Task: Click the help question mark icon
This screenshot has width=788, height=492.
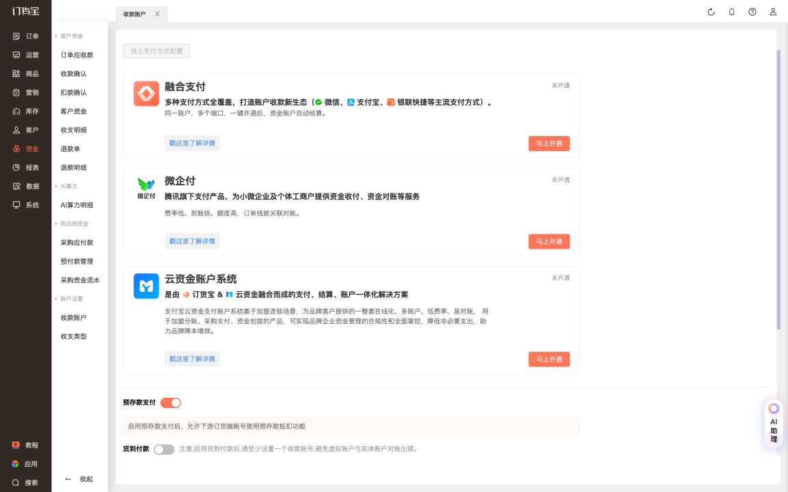Action: pos(752,12)
